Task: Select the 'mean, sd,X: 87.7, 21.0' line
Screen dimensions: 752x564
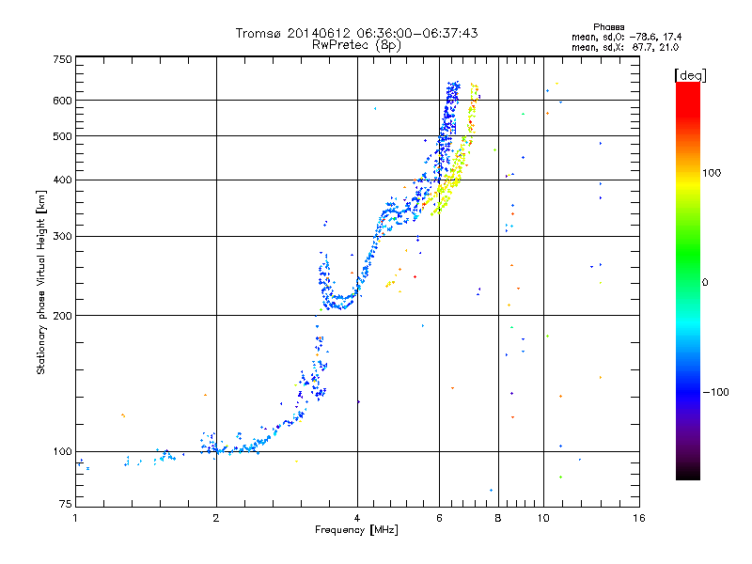Action: tap(625, 47)
